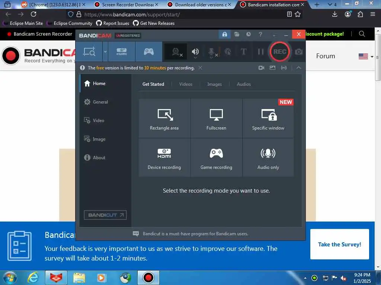The width and height of the screenshot is (381, 285).
Task: Open a new browser tab with plus
Action: (317, 4)
